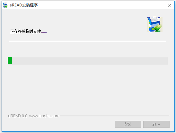Click the 取消 button
176x133 pixels.
point(156,124)
